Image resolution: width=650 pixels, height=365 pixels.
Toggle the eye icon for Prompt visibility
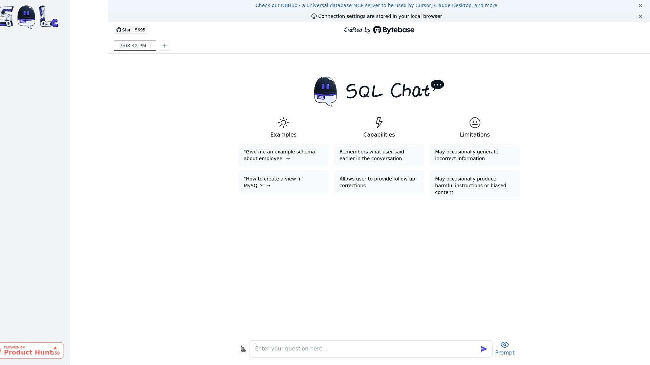tap(505, 345)
